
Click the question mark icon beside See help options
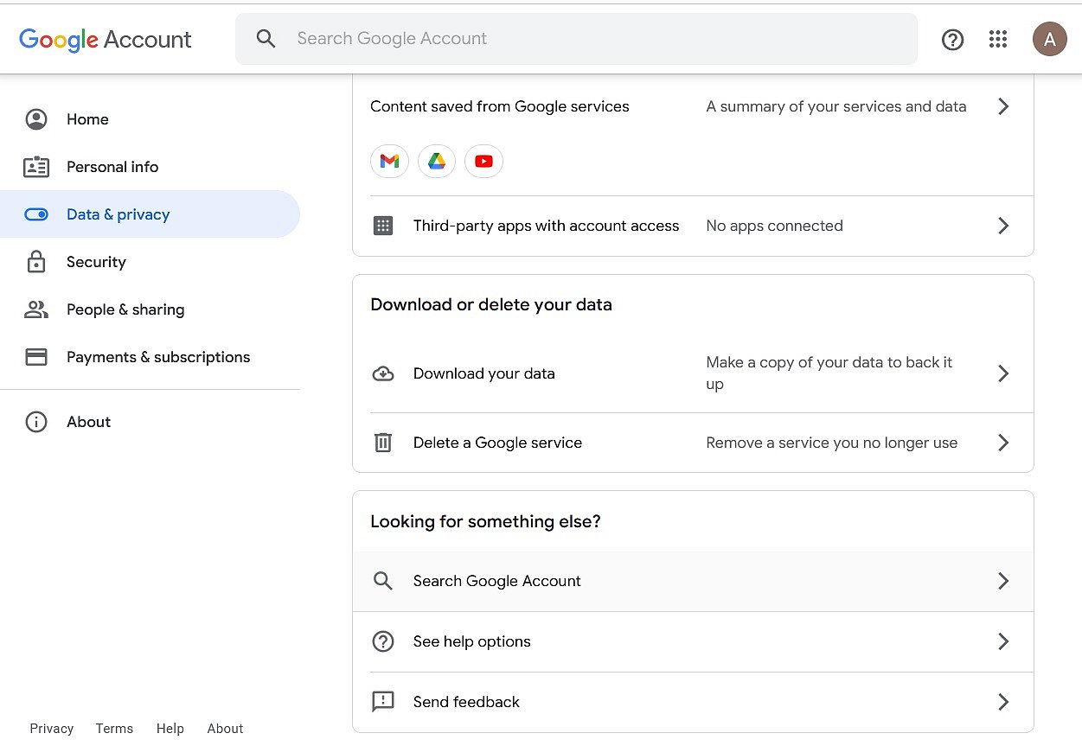pos(383,641)
